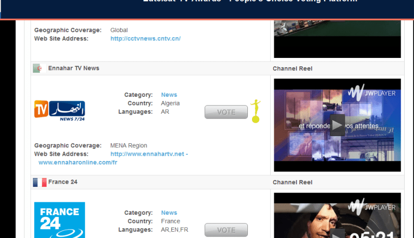Click the France 24 channel reel thumbnail
Viewport: 414px width, 238px height.
337,215
